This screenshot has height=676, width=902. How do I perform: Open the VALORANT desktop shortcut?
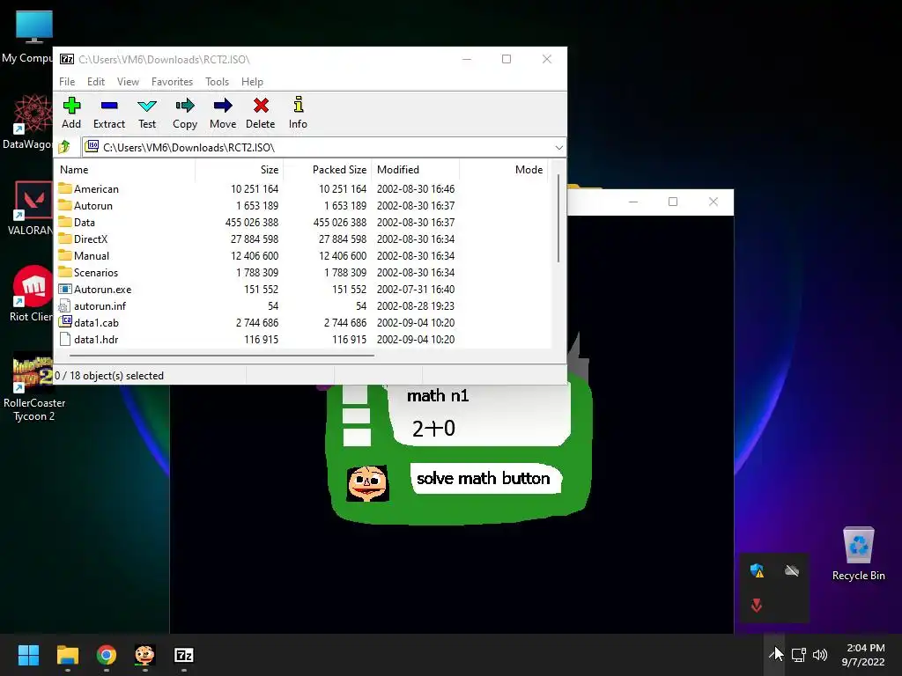30,208
